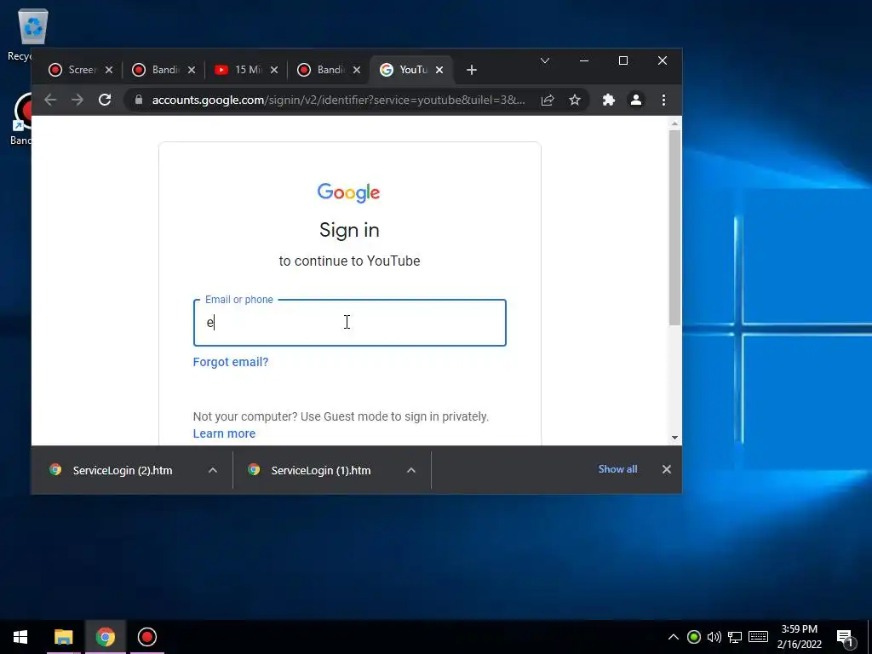
Task: Expand options for ServiceLogin (1).htm
Action: (411, 470)
